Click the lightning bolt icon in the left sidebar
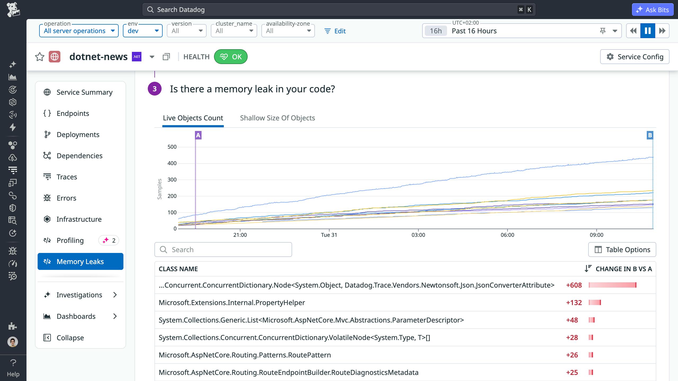Viewport: 678px width, 381px height. (13, 127)
